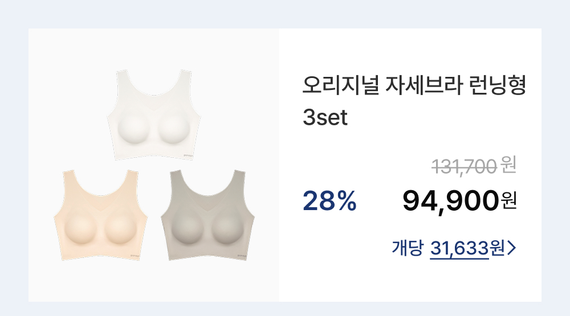Open the underlined 31,633 per-unit price link

(459, 248)
